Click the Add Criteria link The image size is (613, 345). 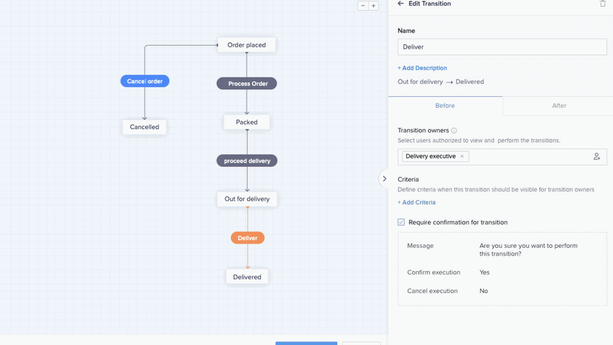pos(416,202)
